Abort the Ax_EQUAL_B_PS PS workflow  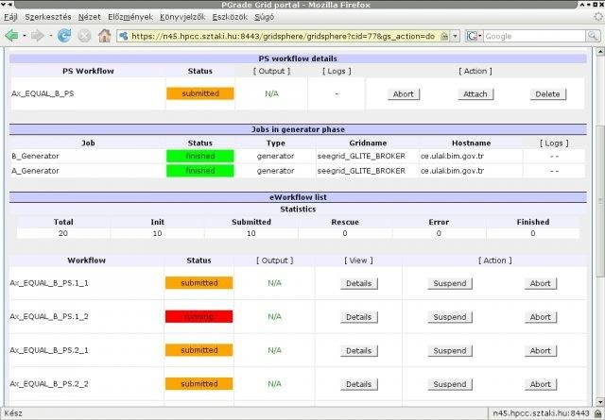[404, 94]
